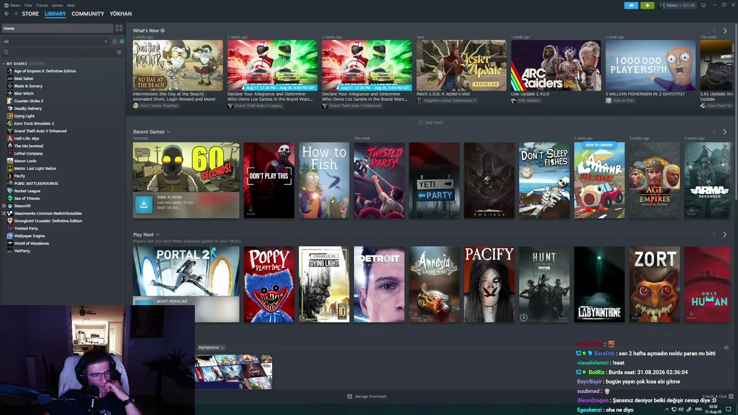Click the LIBRARY tab

pos(55,14)
